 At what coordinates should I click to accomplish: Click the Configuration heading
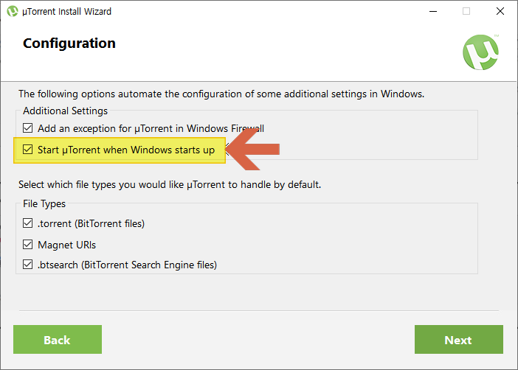click(69, 43)
